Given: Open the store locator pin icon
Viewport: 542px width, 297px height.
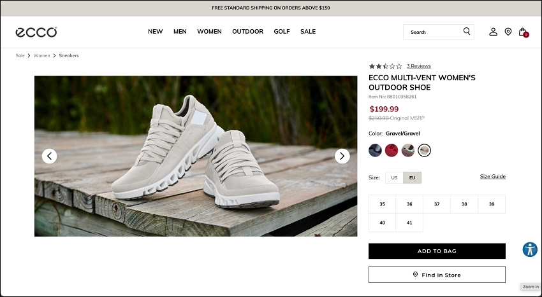Looking at the screenshot, I should [508, 32].
